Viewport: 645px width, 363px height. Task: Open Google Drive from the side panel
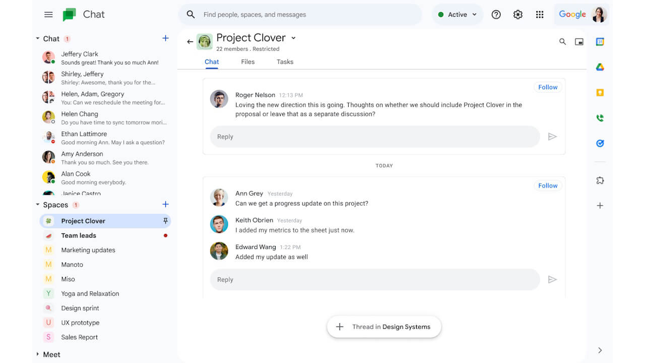pyautogui.click(x=600, y=67)
